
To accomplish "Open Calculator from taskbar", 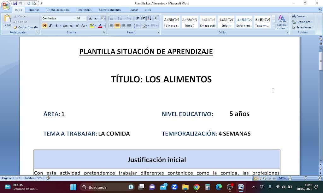I will (208, 187).
